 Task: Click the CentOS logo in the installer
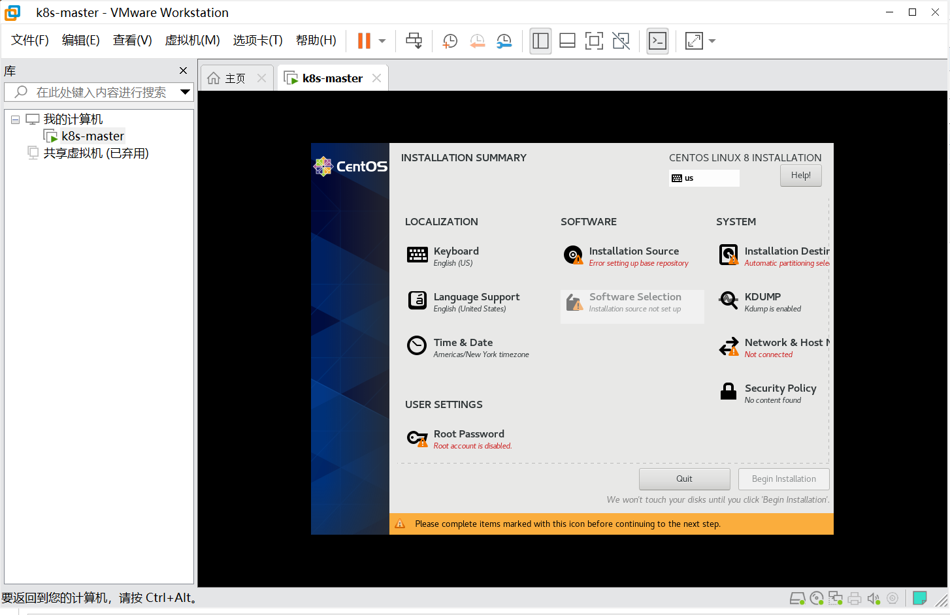pos(350,166)
